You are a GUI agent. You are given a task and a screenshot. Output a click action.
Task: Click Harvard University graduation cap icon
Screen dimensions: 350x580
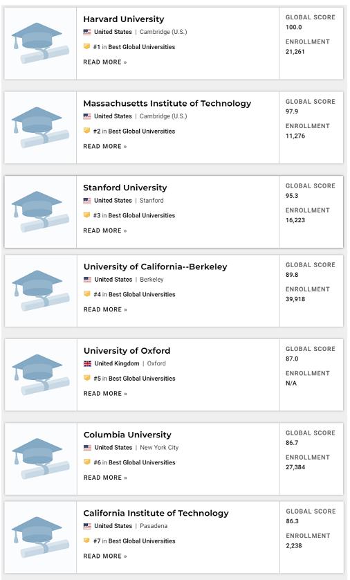(x=40, y=43)
